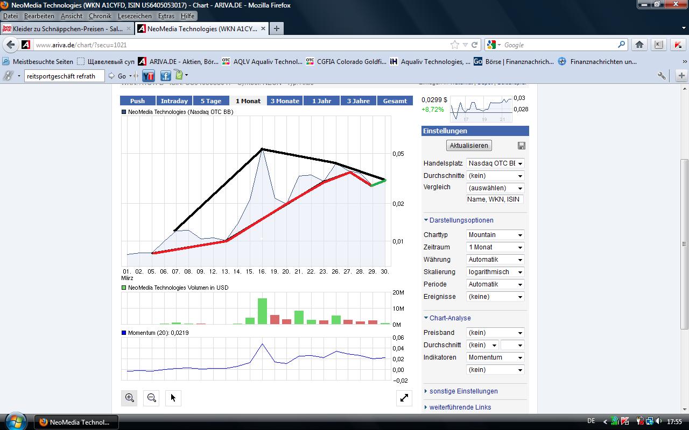Zoom into chart with magnifier plus

click(129, 398)
